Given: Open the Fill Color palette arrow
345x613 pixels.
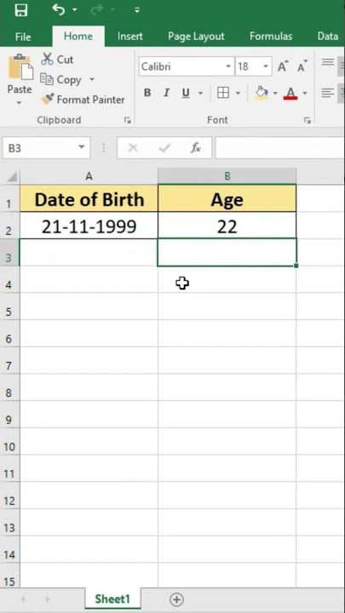Looking at the screenshot, I should coord(275,93).
